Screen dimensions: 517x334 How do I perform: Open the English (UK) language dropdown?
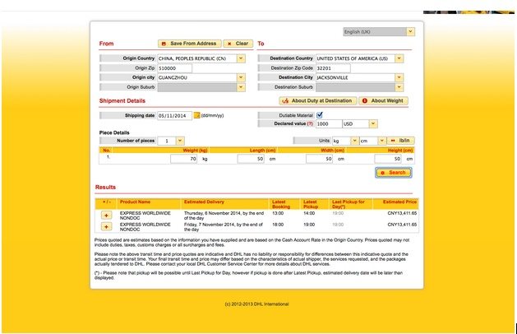point(410,32)
